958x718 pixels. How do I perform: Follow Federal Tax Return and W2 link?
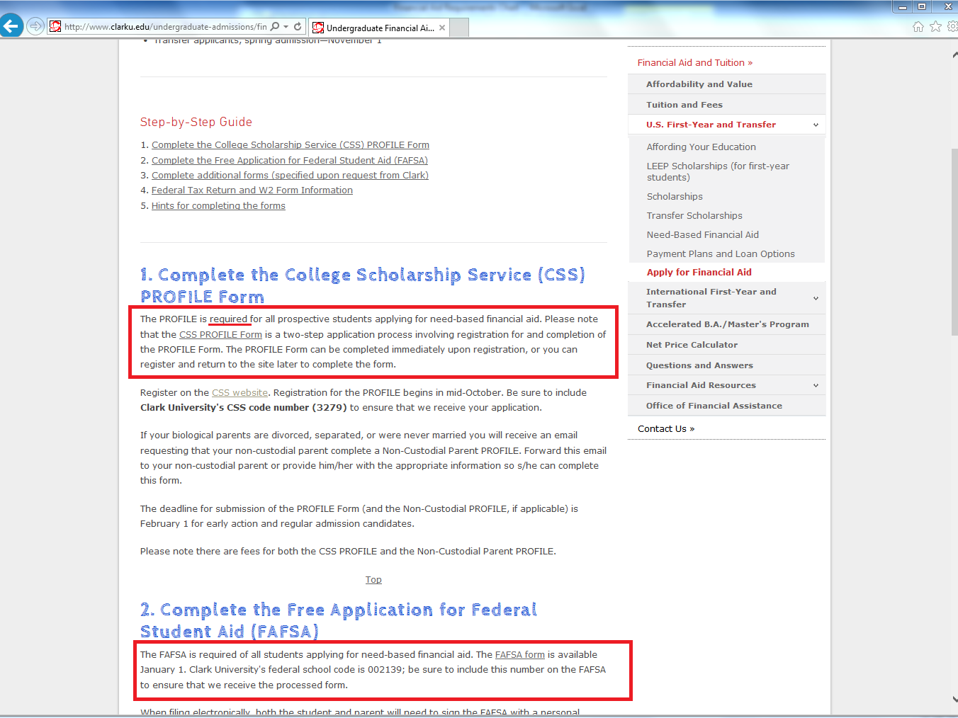(x=252, y=190)
